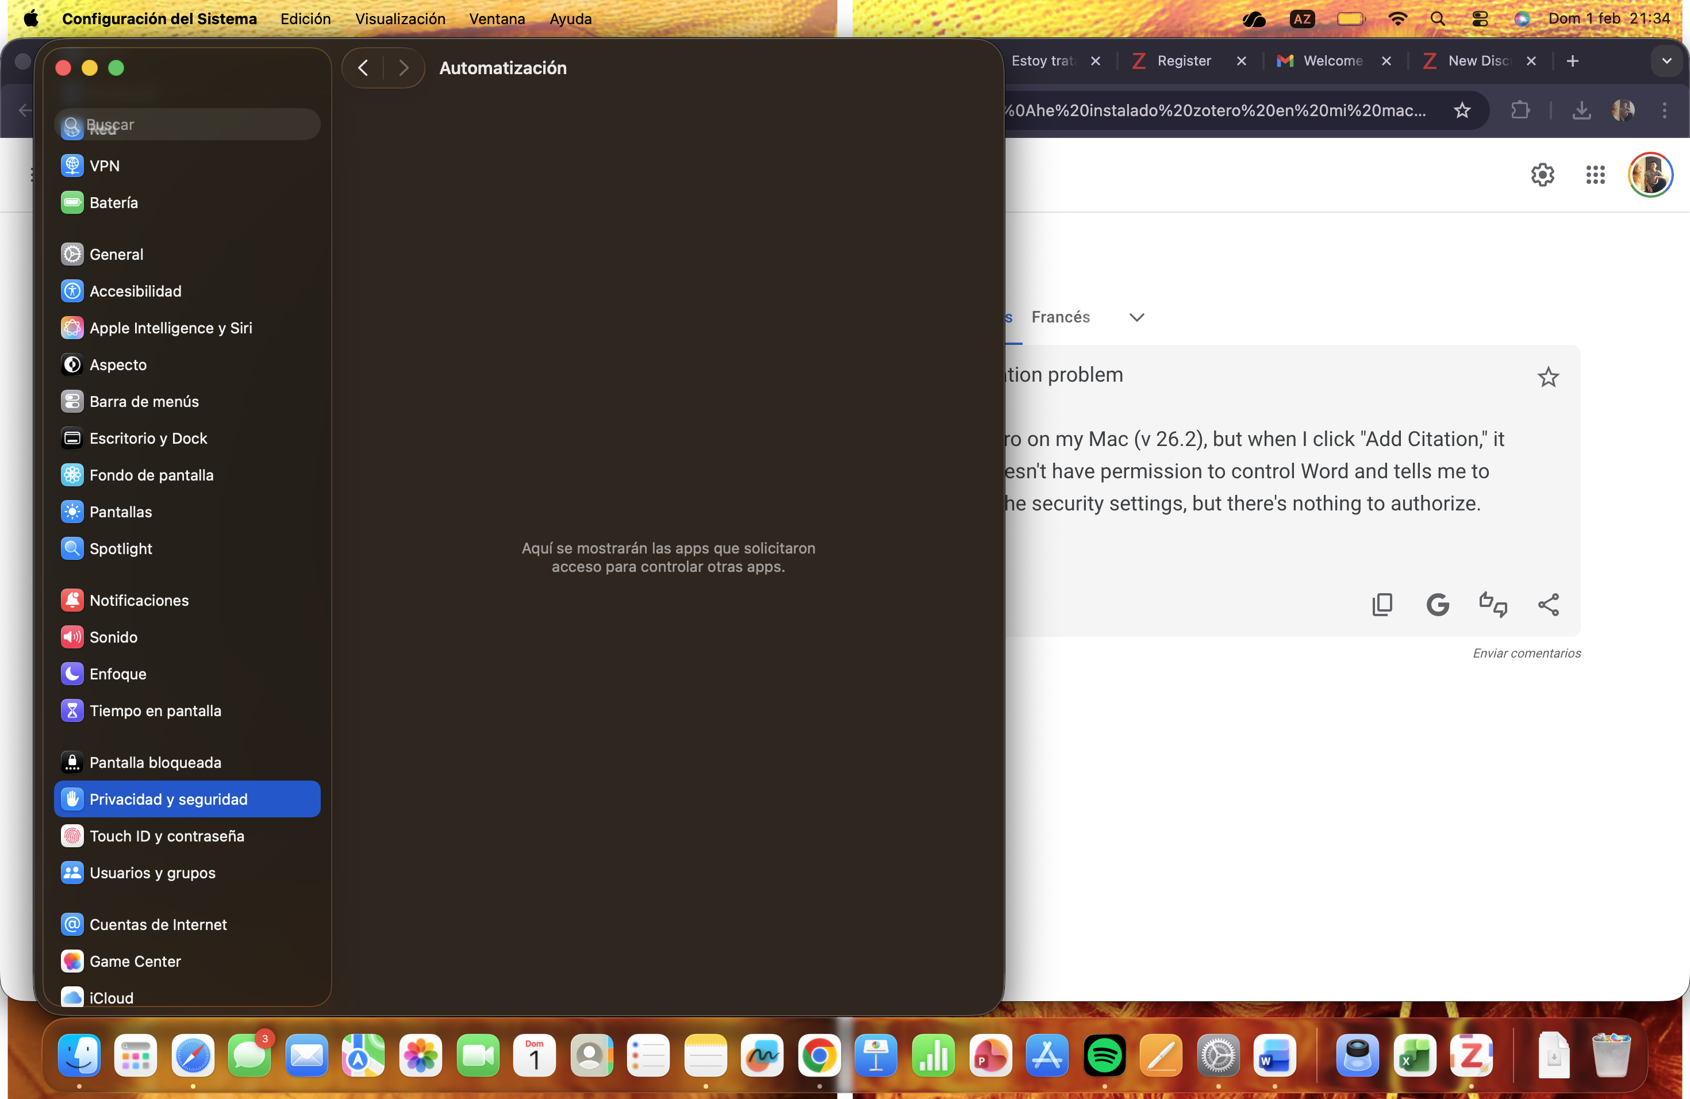
Task: Click the rate translation thumbs icon
Action: pyautogui.click(x=1493, y=605)
